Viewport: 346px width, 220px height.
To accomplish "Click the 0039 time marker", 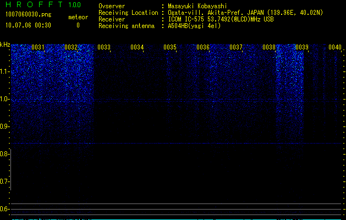I will pyautogui.click(x=302, y=47).
